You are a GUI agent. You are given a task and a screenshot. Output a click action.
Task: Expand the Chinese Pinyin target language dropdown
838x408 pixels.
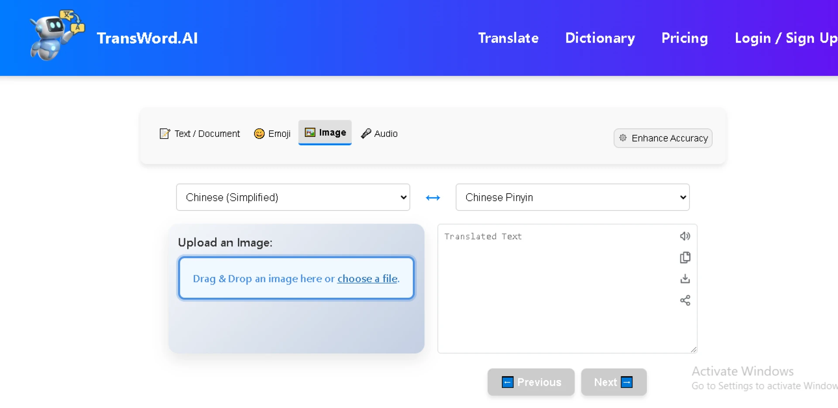coord(572,197)
